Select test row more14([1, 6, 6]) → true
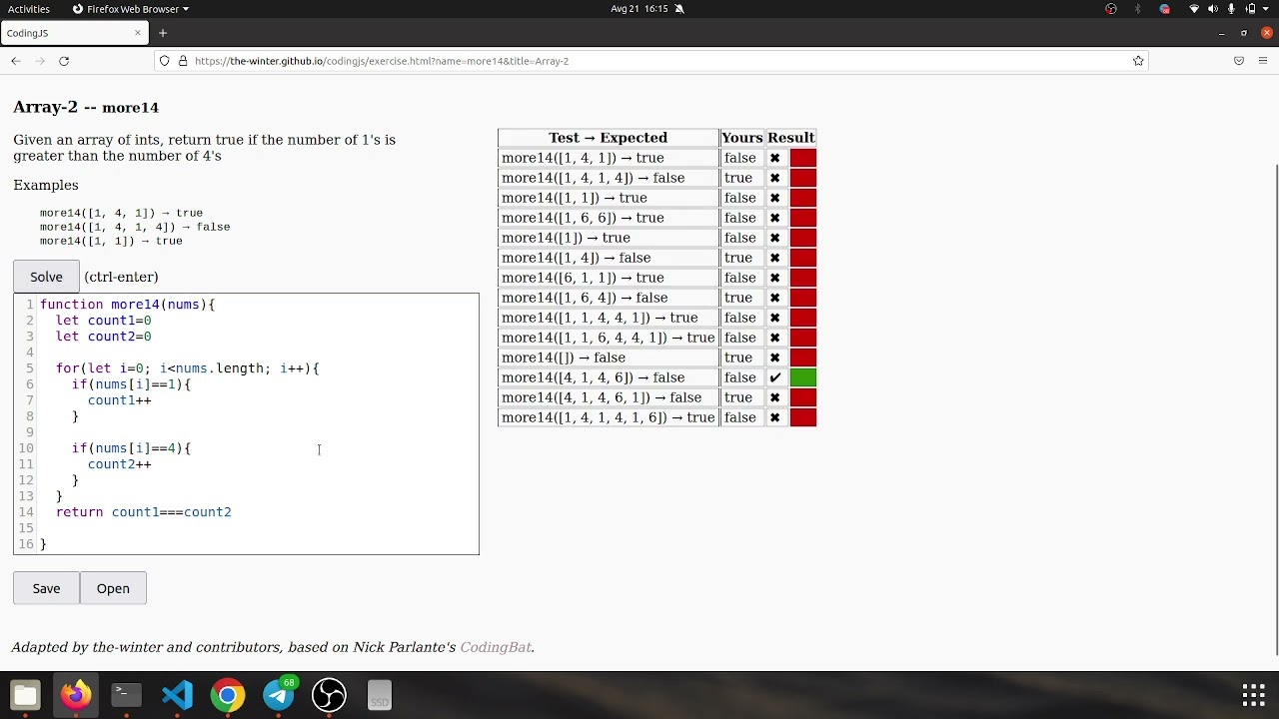This screenshot has width=1279, height=719. (x=608, y=218)
